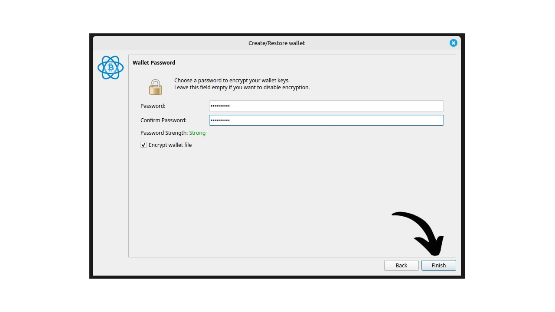Go back with the Back button
Image resolution: width=555 pixels, height=312 pixels.
coord(401,265)
